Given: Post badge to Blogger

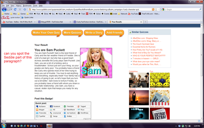Looking at the screenshot, I should click(42, 110).
